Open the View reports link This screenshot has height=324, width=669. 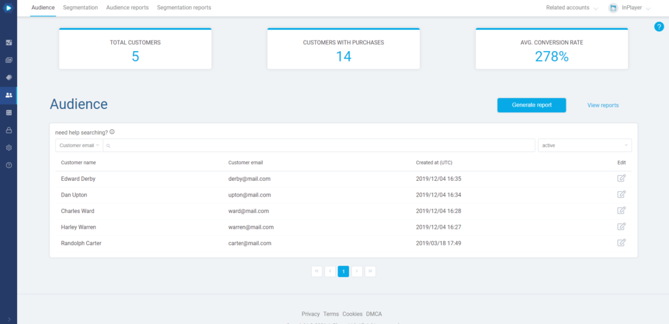pyautogui.click(x=602, y=105)
